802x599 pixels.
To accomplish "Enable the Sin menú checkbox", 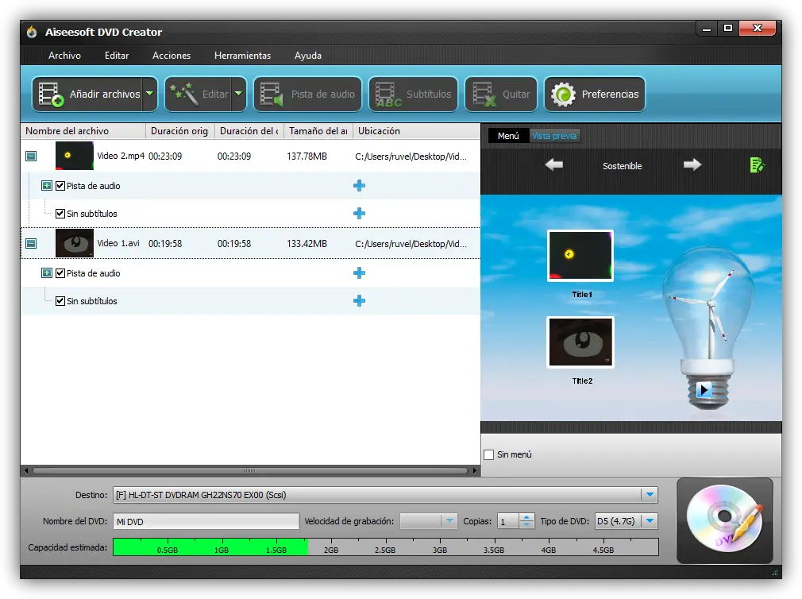I will coord(489,454).
